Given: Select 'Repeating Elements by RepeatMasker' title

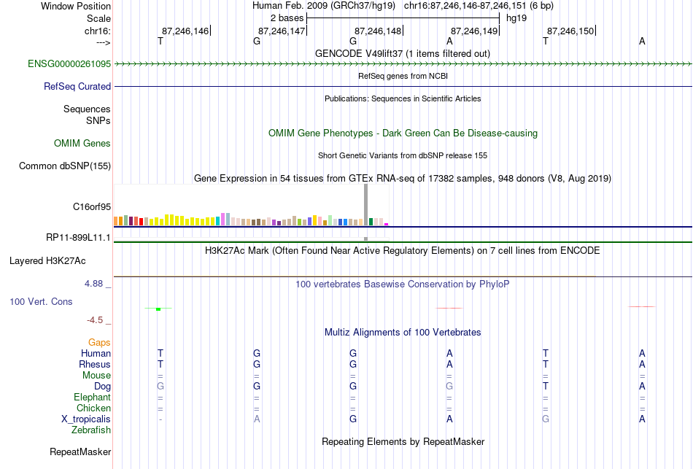Looking at the screenshot, I should (403, 442).
